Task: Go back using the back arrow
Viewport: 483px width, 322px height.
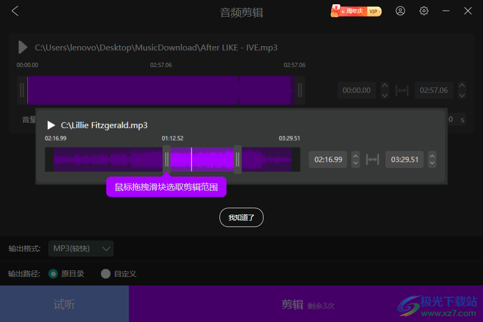Action: pos(14,11)
